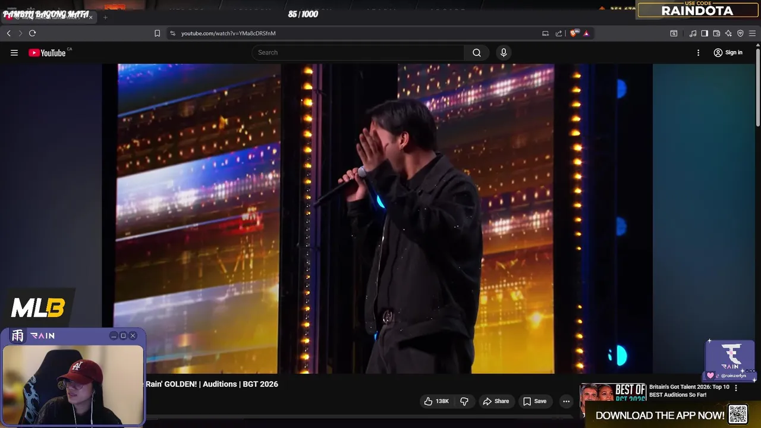This screenshot has height=428, width=761.
Task: Go back in the browser
Action: pos(9,33)
